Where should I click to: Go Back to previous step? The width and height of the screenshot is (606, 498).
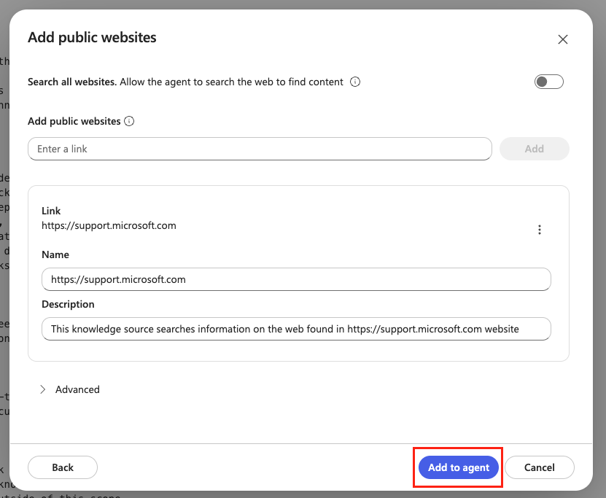click(63, 467)
